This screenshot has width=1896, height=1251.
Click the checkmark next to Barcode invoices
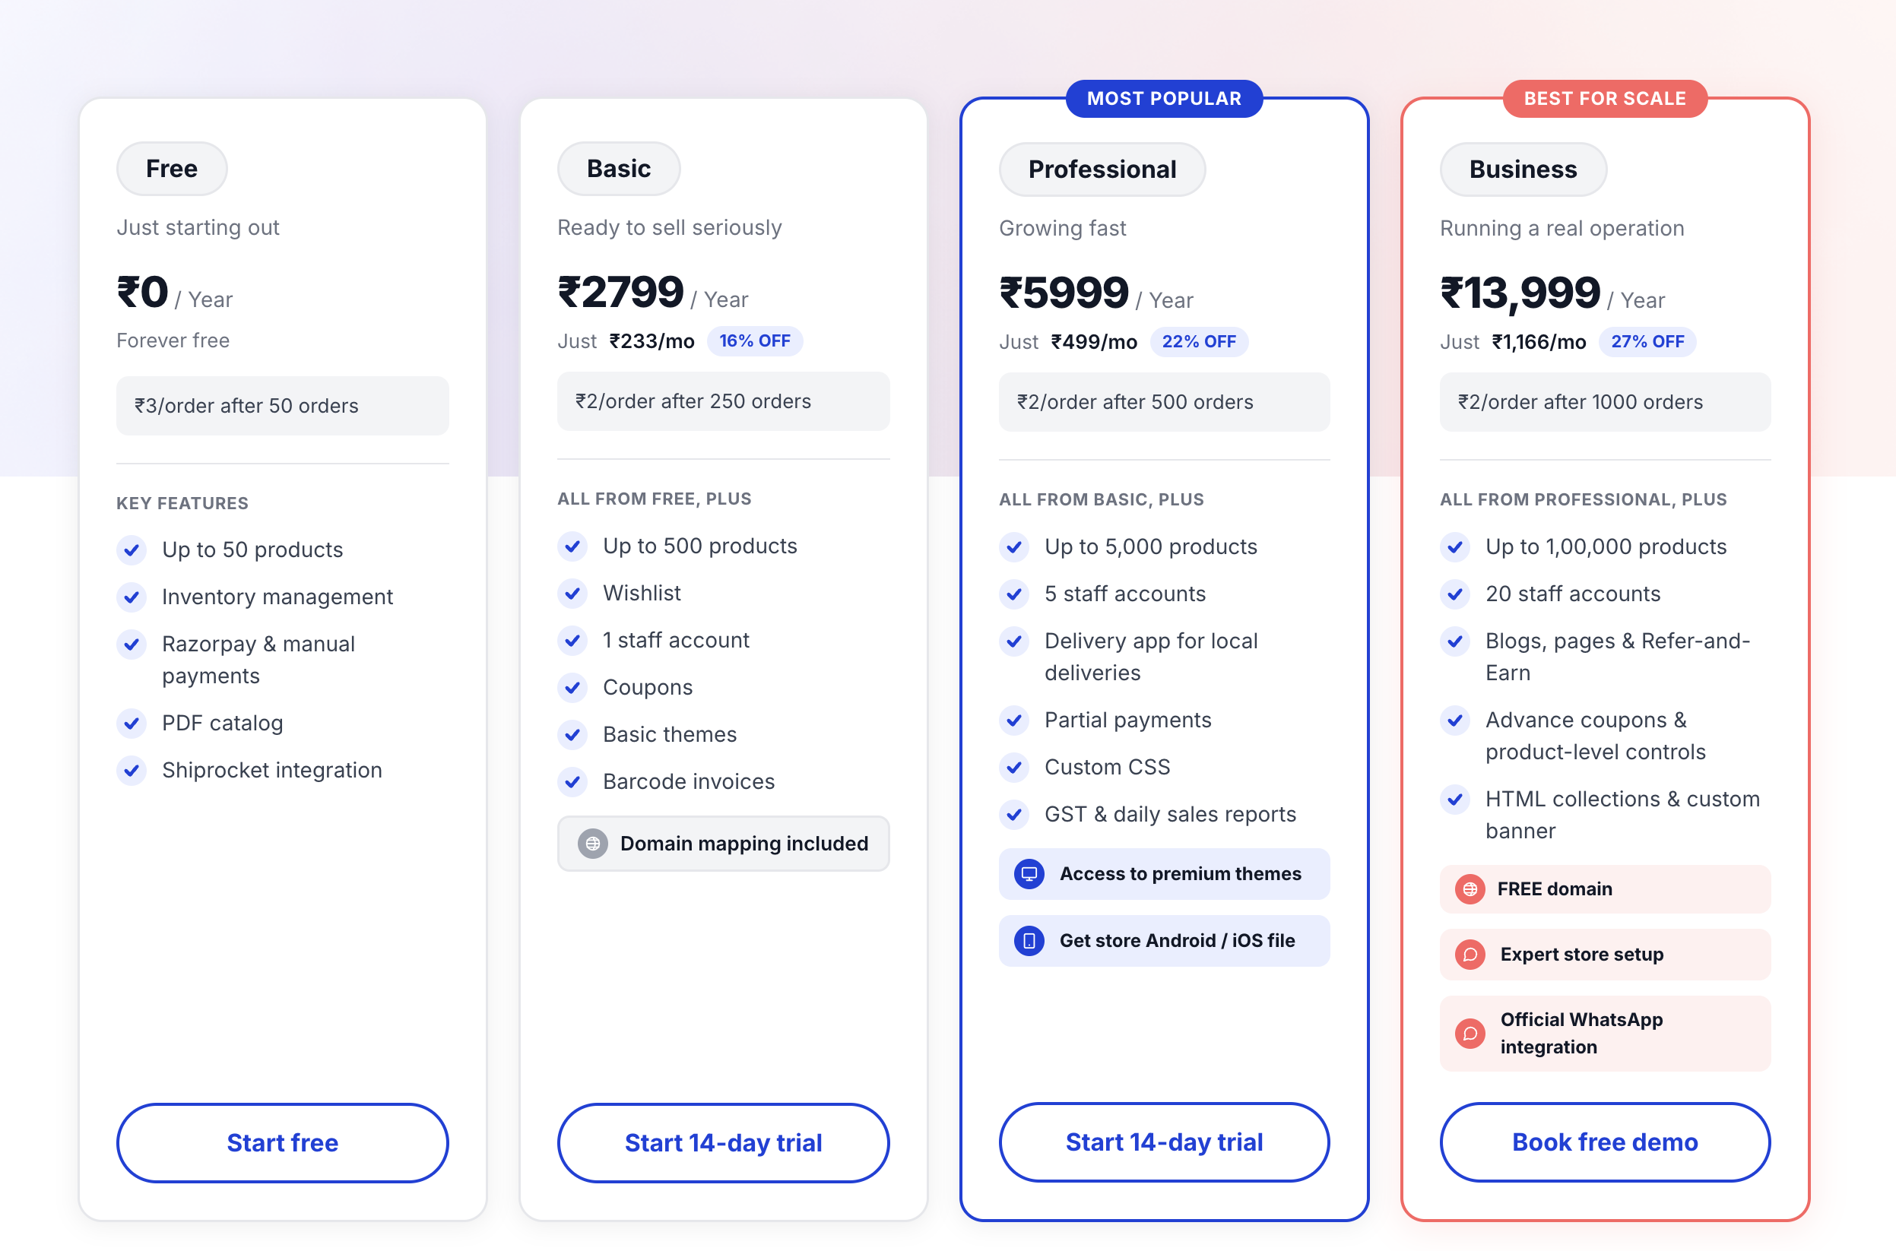(573, 782)
